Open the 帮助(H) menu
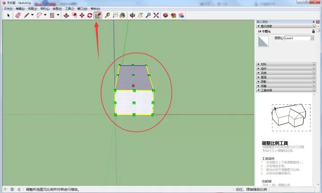322x193 pixels. tap(95, 8)
